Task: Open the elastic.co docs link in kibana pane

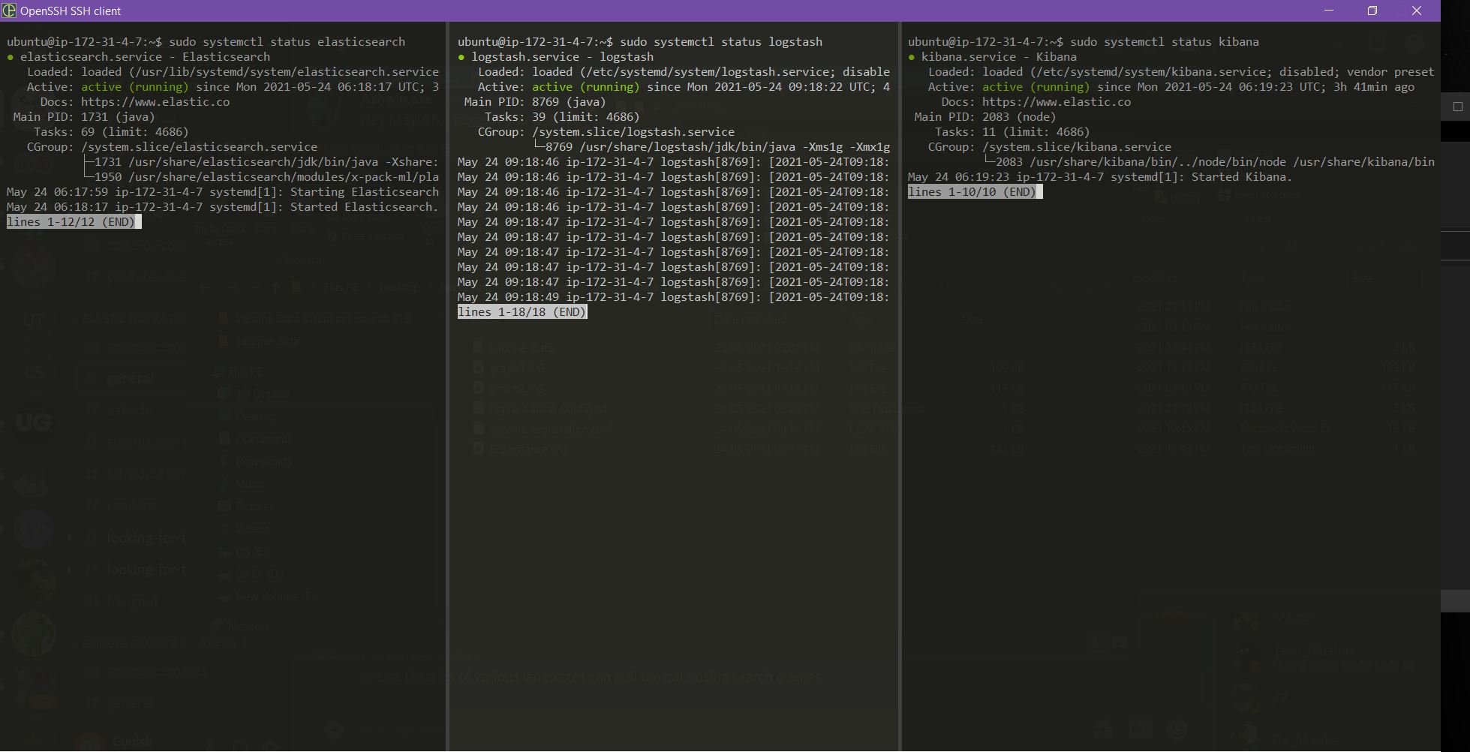Action: click(1057, 102)
